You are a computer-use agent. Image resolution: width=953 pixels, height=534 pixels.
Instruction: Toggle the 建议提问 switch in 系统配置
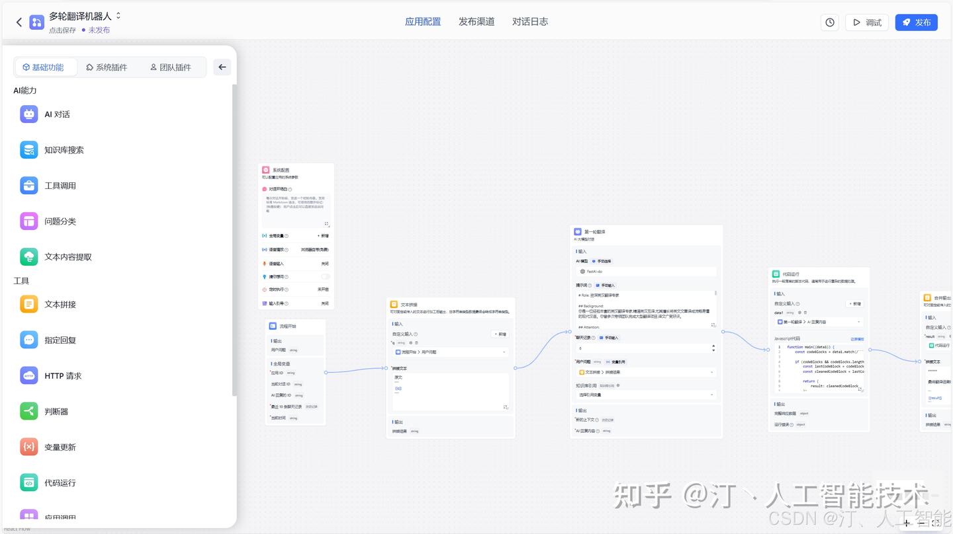pyautogui.click(x=326, y=276)
